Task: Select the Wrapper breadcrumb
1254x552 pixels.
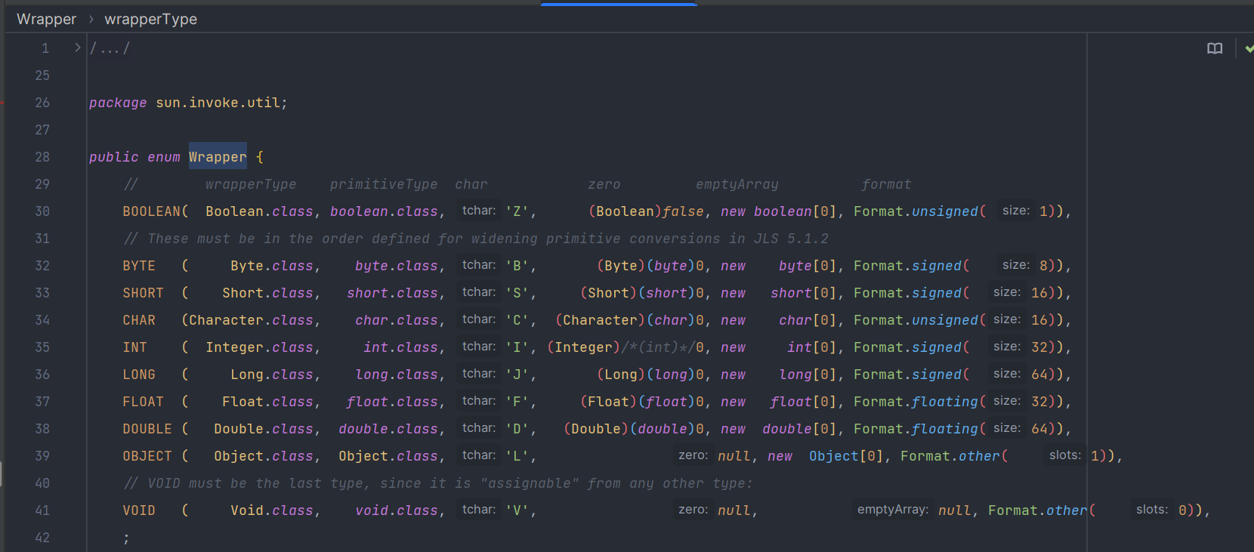Action: coord(46,19)
